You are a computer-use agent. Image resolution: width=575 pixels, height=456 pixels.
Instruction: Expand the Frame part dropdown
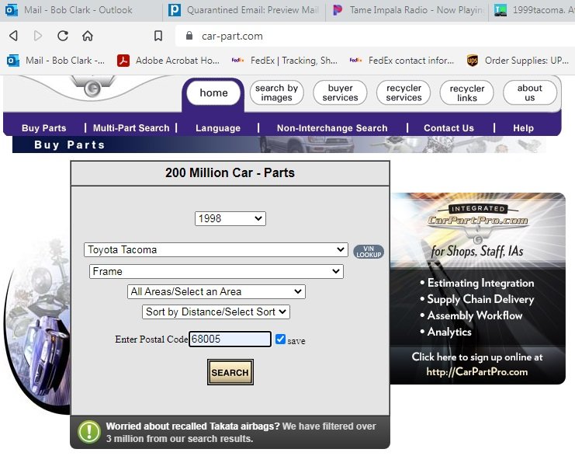[x=216, y=271]
